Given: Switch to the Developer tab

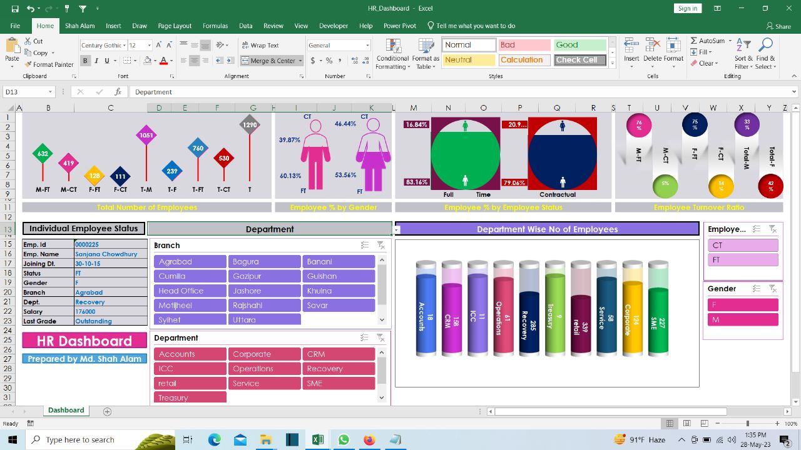Looking at the screenshot, I should pyautogui.click(x=334, y=26).
